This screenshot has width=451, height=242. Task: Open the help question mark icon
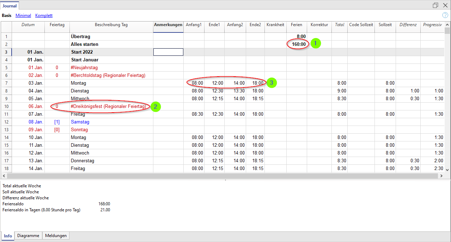point(445,15)
